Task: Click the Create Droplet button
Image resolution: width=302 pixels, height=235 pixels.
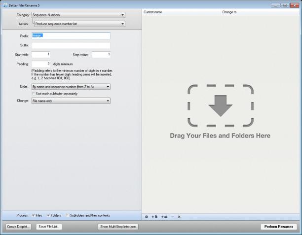Action: click(18, 227)
